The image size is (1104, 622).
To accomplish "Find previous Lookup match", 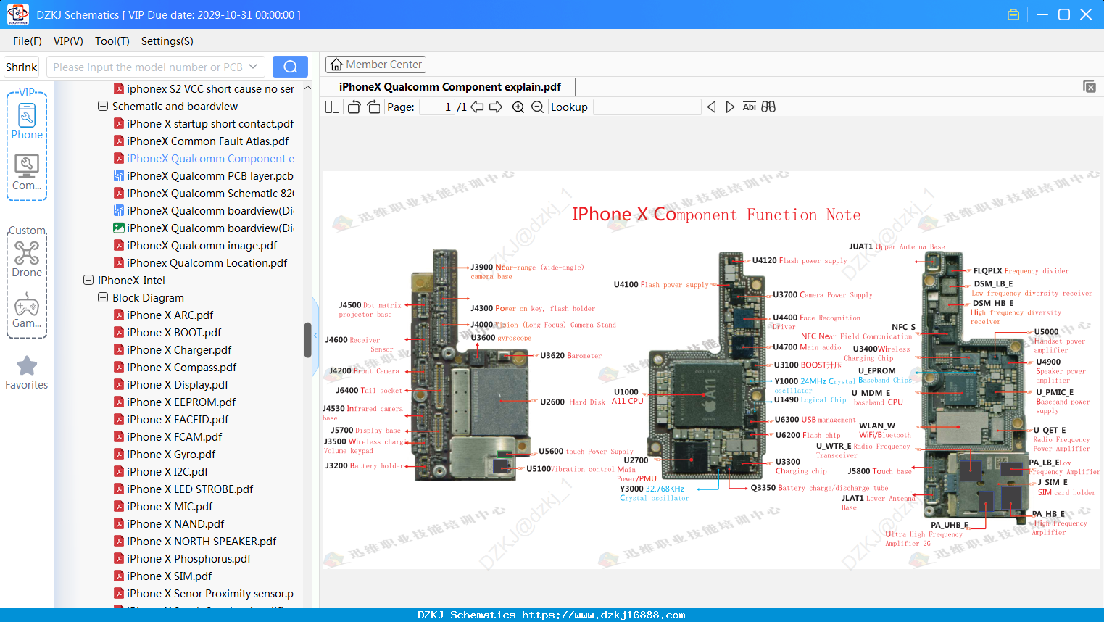I will 711,107.
